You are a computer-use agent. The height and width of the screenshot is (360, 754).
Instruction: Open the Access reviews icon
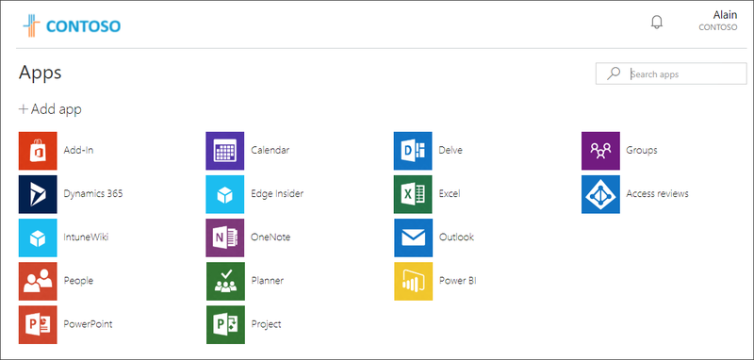point(600,194)
